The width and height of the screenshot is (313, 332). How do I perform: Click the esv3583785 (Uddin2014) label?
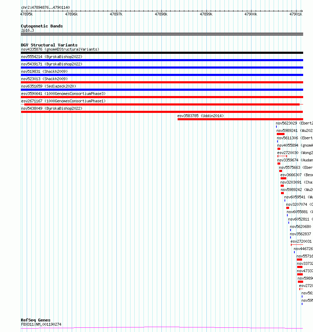point(200,116)
